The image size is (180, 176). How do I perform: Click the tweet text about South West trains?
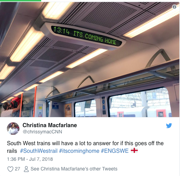85,147
